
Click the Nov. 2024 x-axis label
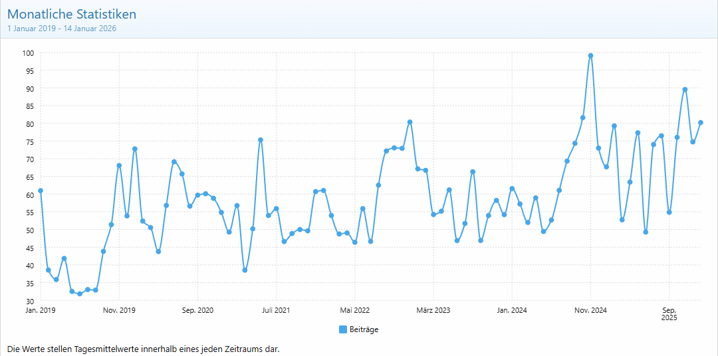pyautogui.click(x=590, y=310)
